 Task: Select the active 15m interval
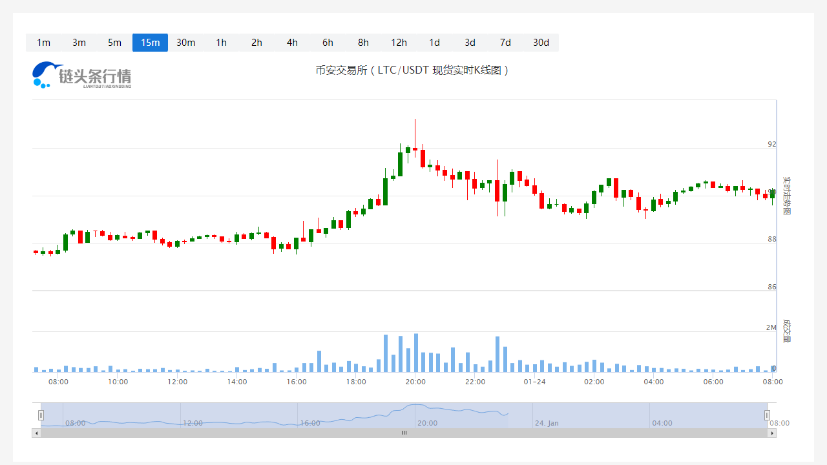coord(150,43)
